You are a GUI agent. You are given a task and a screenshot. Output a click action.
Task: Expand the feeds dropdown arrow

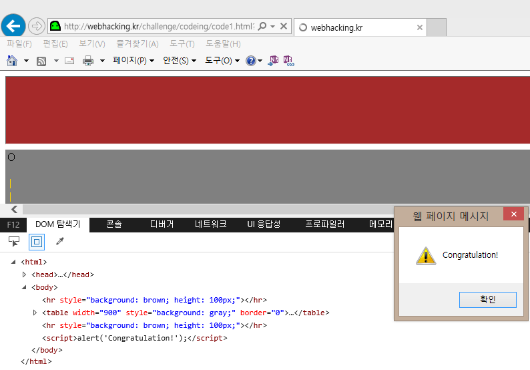click(x=56, y=61)
